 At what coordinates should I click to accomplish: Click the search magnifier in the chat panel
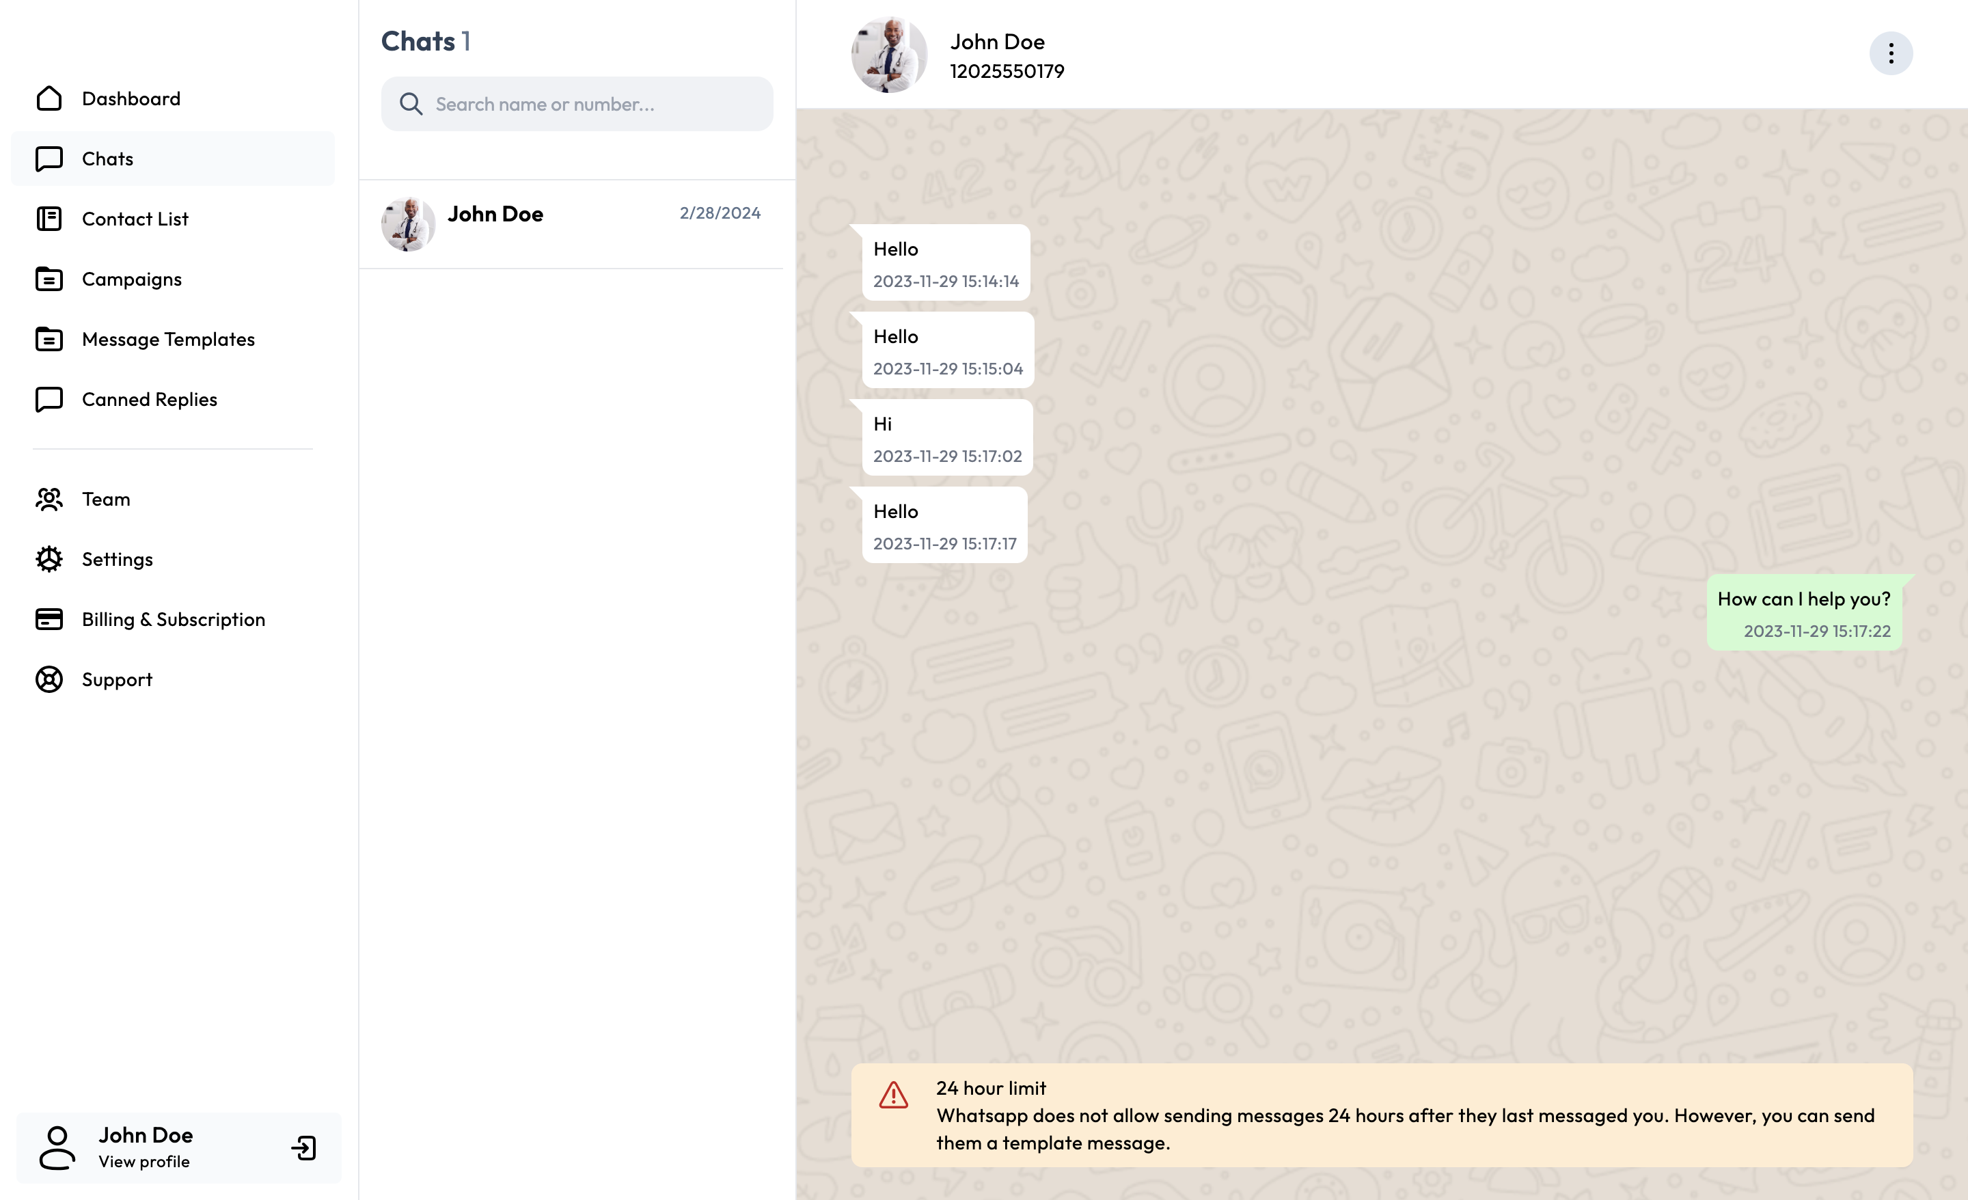411,104
